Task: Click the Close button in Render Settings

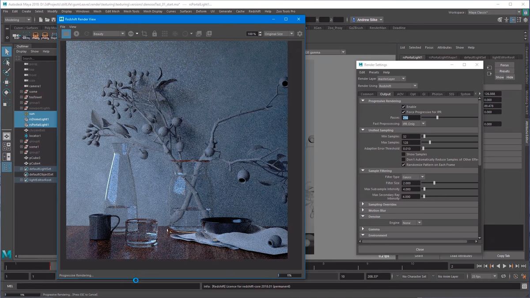Action: (x=419, y=249)
